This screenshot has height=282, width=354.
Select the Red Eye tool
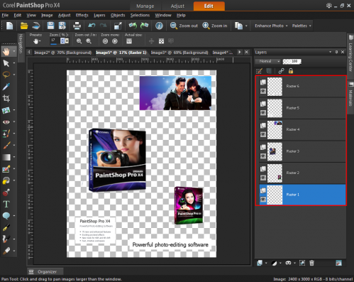coord(6,121)
